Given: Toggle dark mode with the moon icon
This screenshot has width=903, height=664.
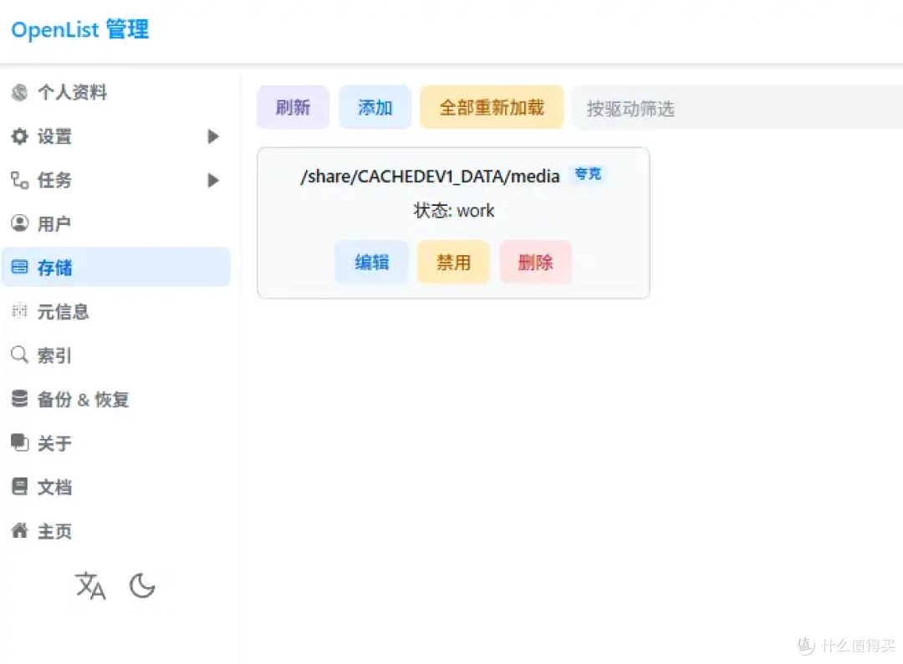Looking at the screenshot, I should pos(142,585).
